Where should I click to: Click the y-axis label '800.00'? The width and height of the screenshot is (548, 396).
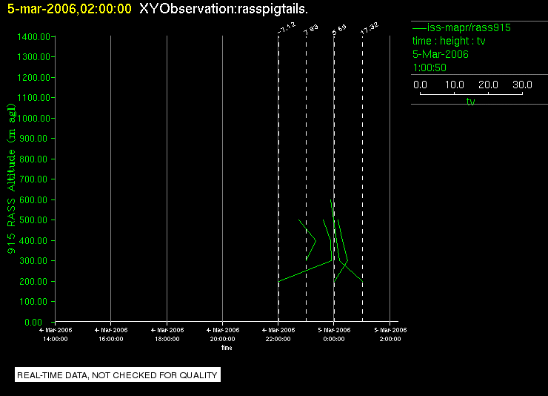[x=33, y=159]
